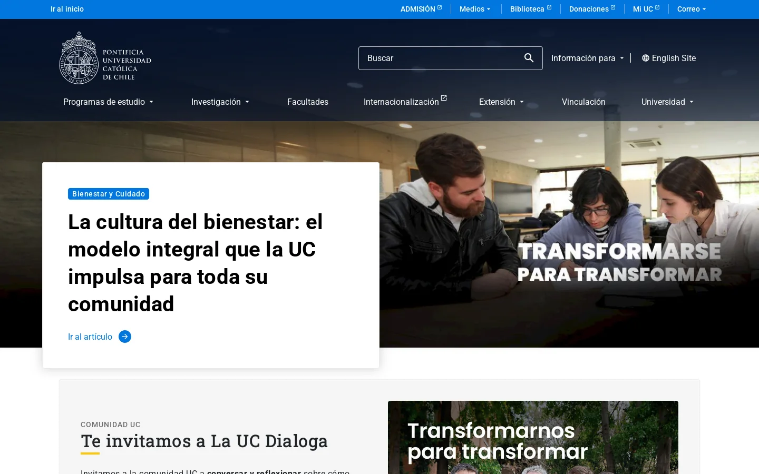The width and height of the screenshot is (759, 474).
Task: Expand the Investigación menu
Action: coord(220,102)
